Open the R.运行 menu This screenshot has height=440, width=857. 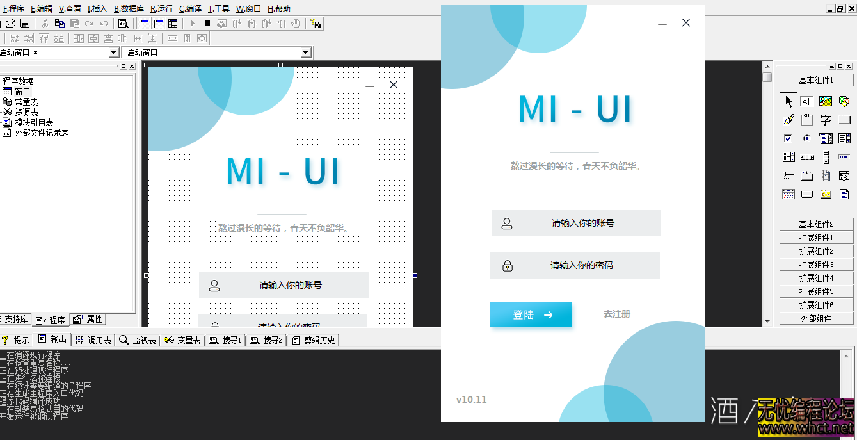[x=161, y=9]
